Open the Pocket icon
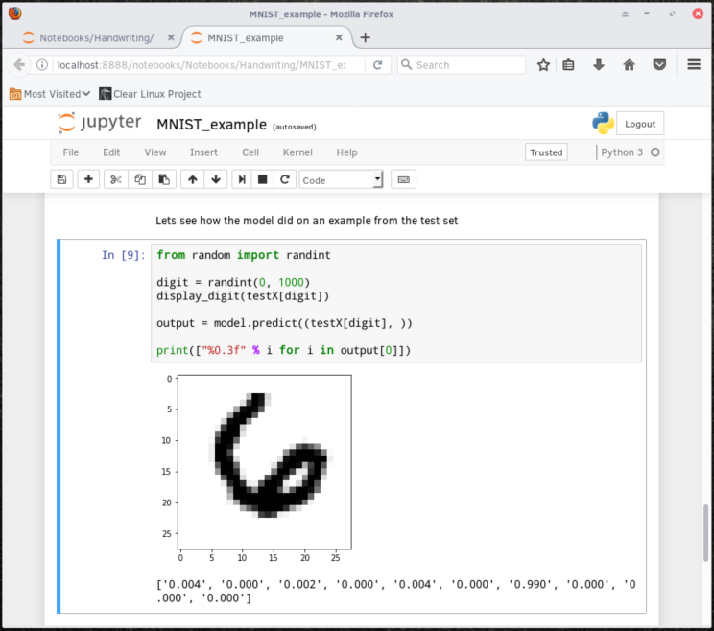Viewport: 714px width, 631px height. click(x=659, y=65)
